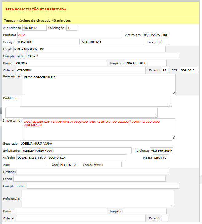Focus the Aceito em date field
202x224 pixels.
(x=156, y=35)
